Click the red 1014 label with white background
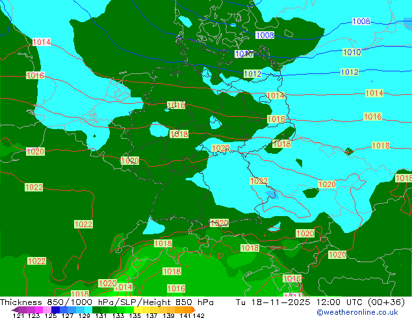The height and width of the screenshot is (318, 412). (x=42, y=42)
